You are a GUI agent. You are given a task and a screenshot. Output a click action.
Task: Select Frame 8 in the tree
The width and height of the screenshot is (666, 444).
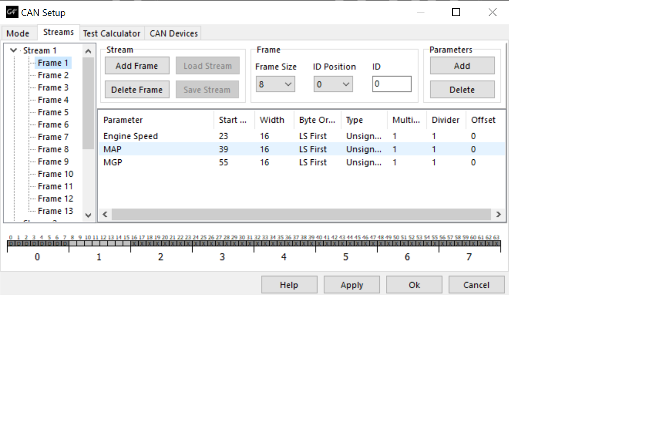(x=53, y=149)
